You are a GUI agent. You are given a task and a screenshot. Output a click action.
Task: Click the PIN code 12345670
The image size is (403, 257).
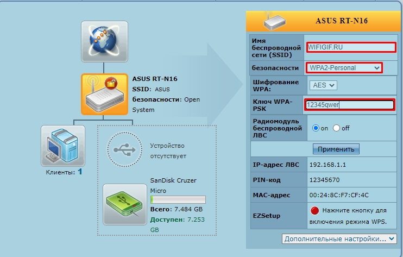[x=324, y=180]
